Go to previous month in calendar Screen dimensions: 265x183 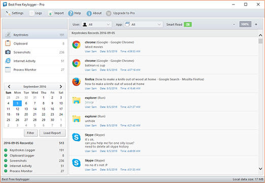(9, 87)
